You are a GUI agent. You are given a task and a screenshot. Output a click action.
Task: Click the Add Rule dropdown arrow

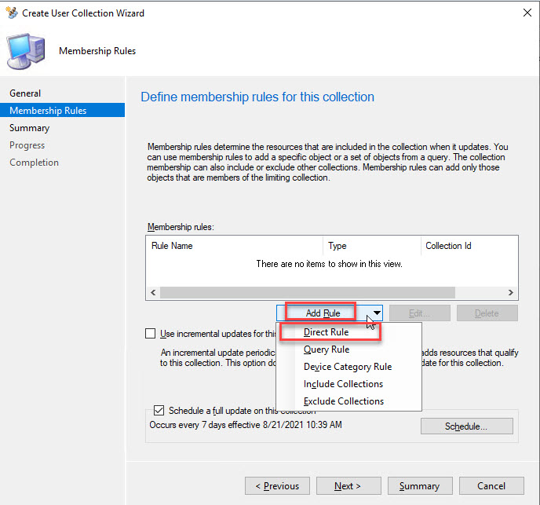click(377, 313)
